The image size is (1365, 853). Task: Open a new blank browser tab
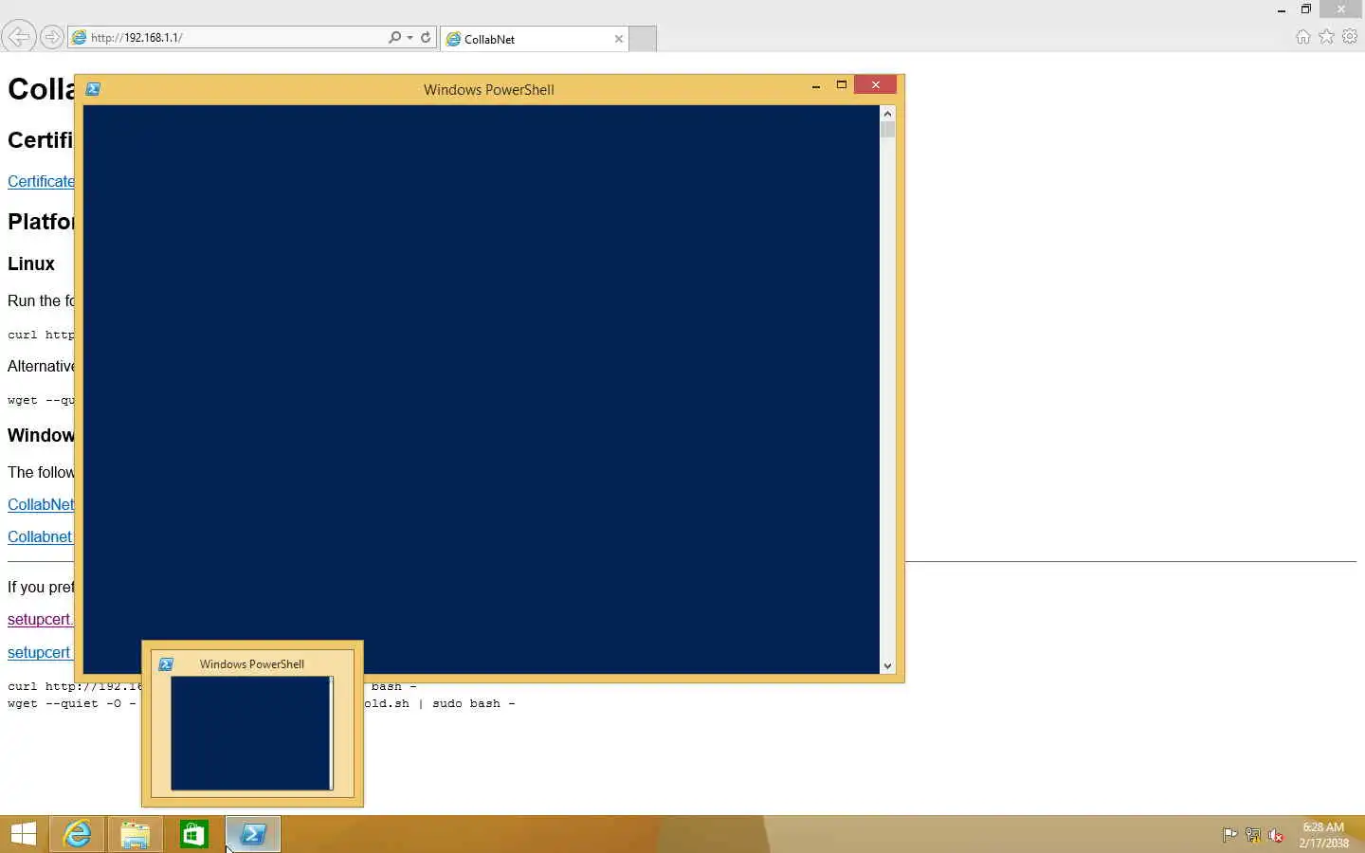coord(643,39)
